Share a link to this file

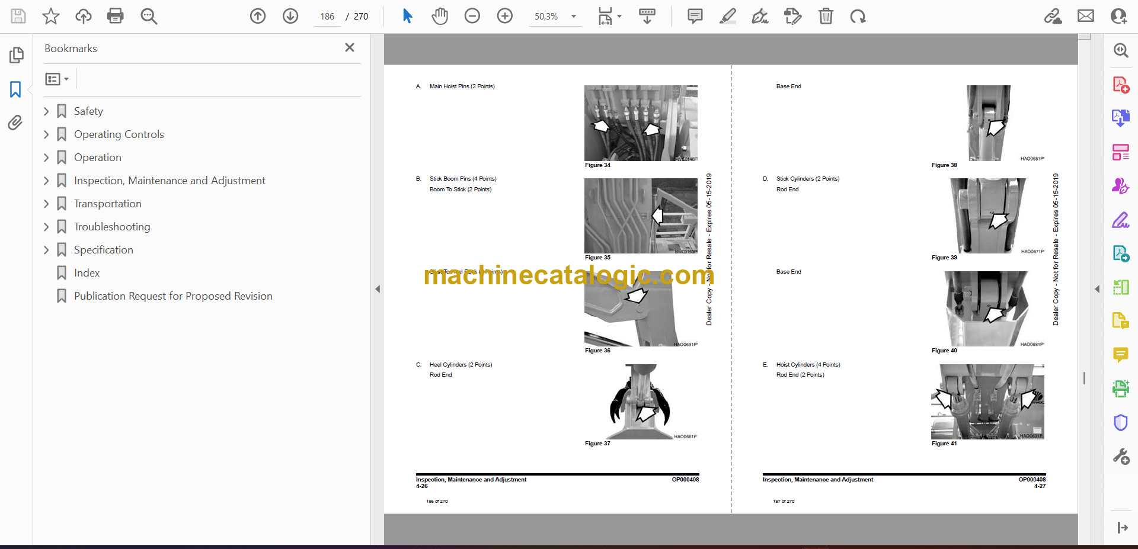coord(1053,16)
